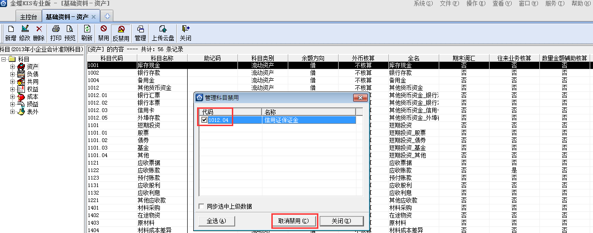
Task: Expand the 损益 tree node
Action: click(x=12, y=104)
